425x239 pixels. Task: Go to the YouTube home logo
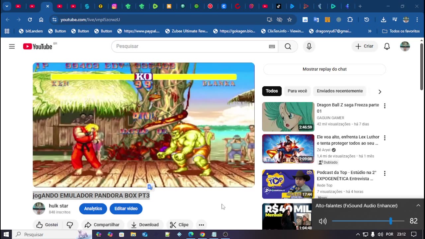(x=38, y=46)
